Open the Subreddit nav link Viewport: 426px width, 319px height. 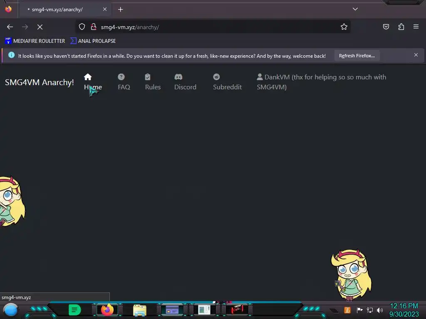(227, 82)
